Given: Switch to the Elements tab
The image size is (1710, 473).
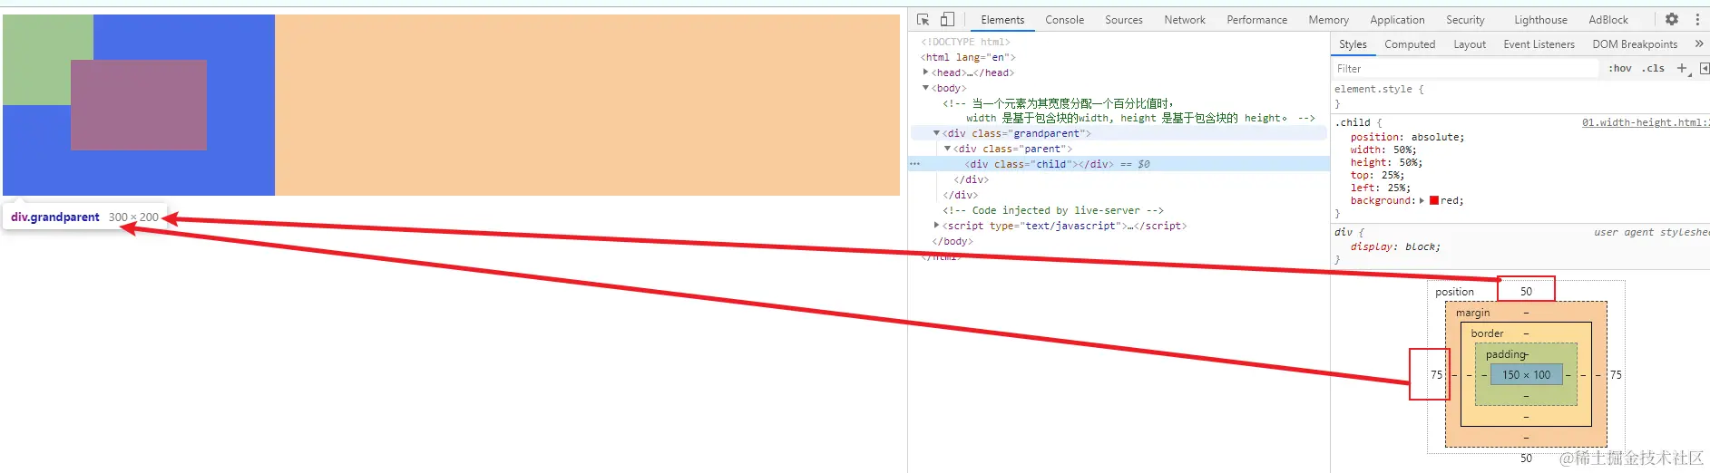Looking at the screenshot, I should [1002, 20].
